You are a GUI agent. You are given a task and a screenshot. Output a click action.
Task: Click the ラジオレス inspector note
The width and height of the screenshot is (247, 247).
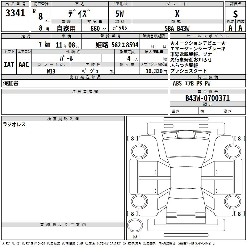pyautogui.click(x=14, y=124)
